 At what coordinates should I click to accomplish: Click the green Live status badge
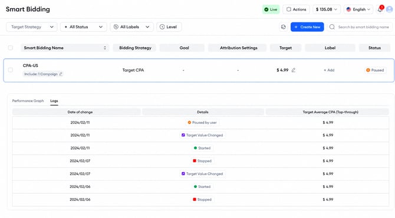(x=271, y=9)
